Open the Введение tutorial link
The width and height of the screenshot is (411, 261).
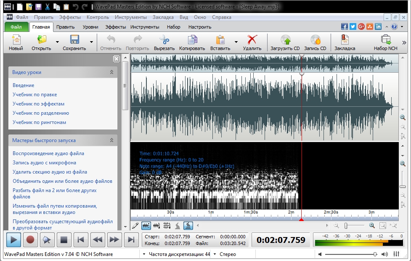coord(23,85)
